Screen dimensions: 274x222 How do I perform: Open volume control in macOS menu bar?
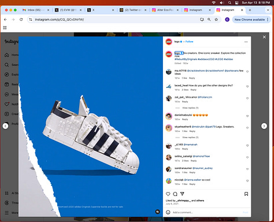(x=221, y=2)
